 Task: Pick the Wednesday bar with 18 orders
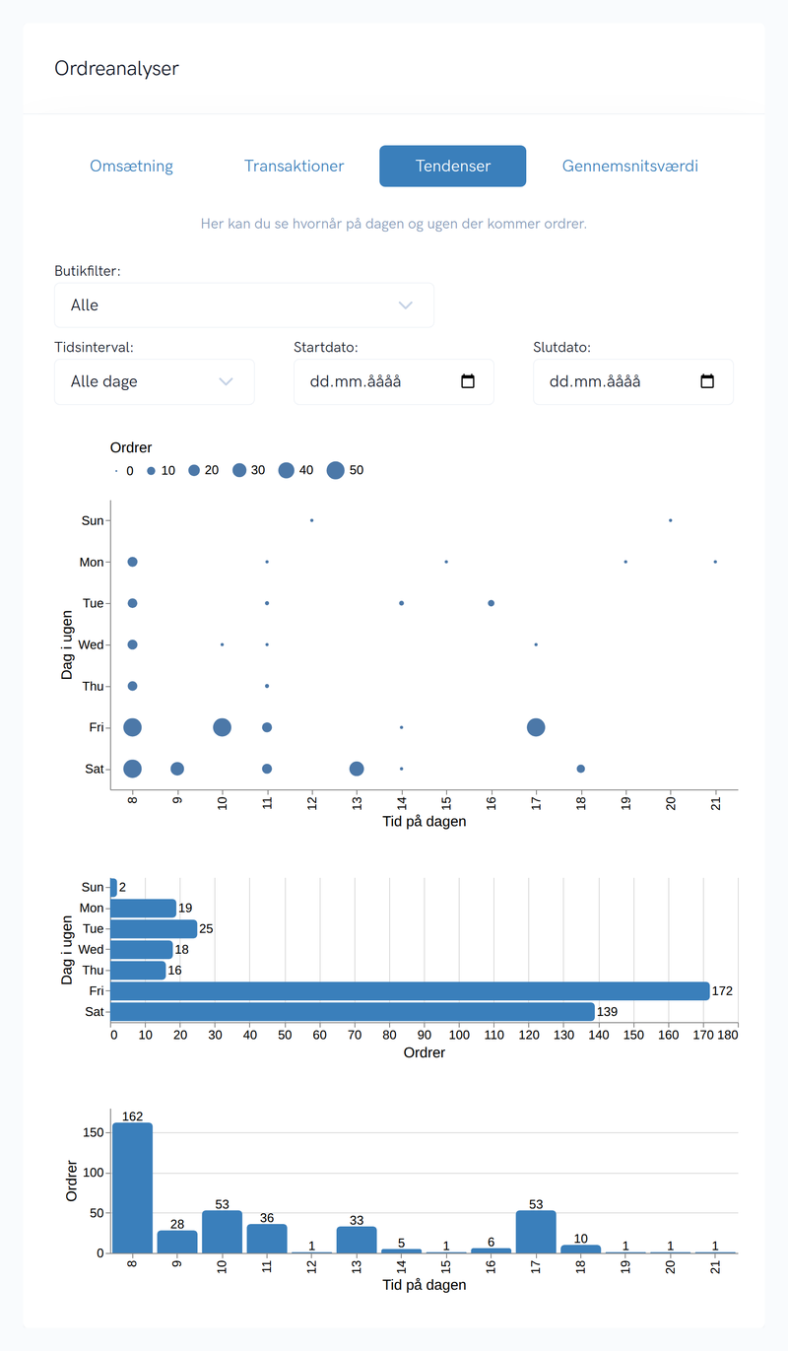pos(142,950)
